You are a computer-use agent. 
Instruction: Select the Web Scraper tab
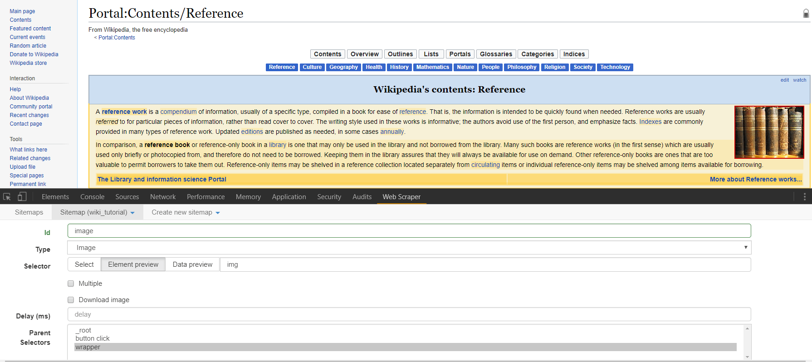click(401, 197)
